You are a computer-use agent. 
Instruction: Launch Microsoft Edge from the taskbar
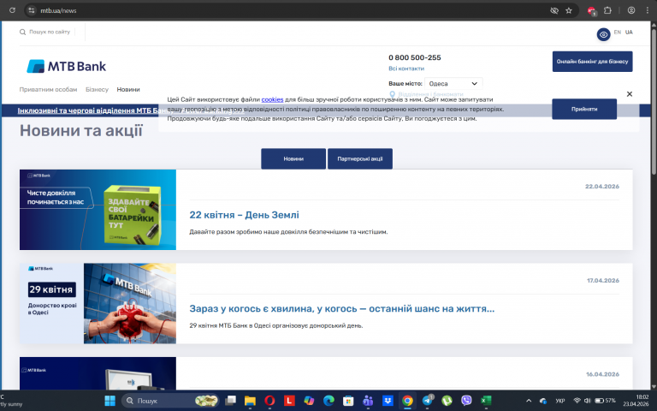(328, 401)
